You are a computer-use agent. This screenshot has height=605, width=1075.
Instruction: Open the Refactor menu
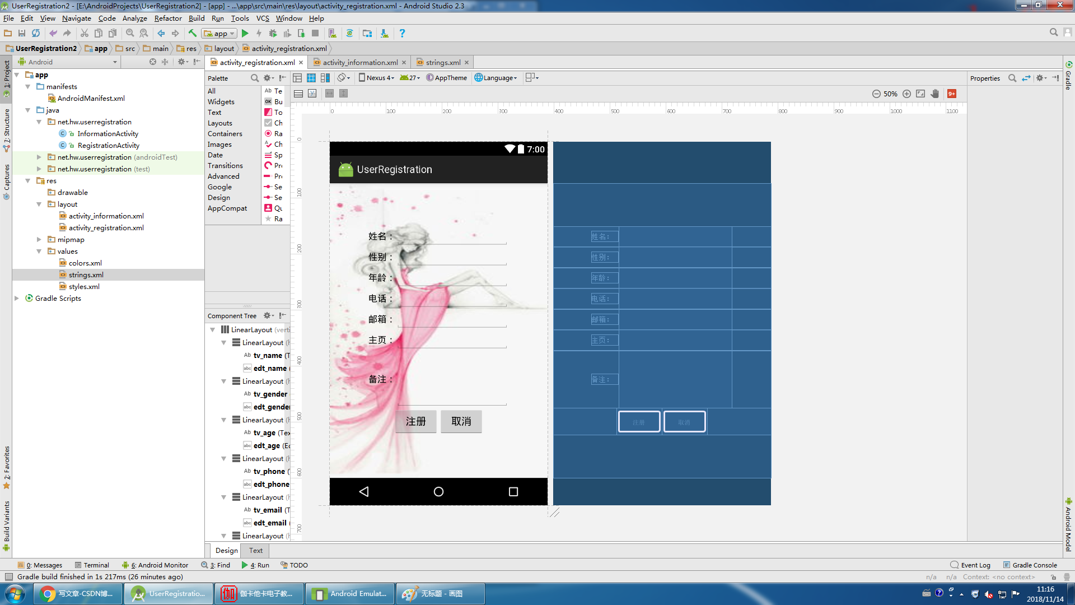(x=167, y=18)
